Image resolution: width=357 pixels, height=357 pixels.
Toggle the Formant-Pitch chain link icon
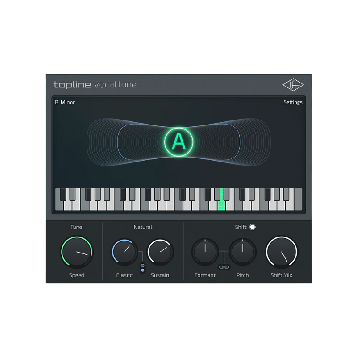click(224, 267)
